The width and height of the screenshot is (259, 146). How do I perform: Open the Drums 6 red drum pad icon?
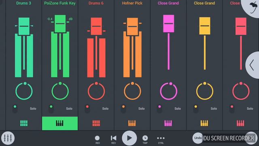click(x=96, y=123)
